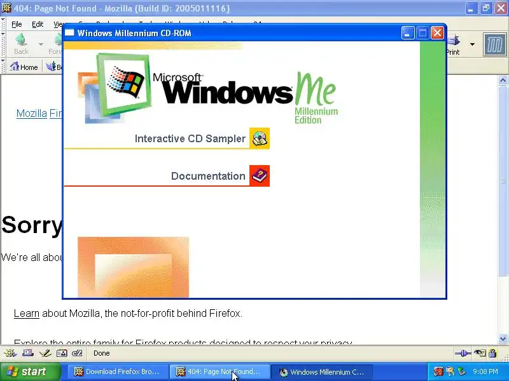Follow the Learn link about Mozilla
This screenshot has width=509, height=381.
tap(27, 313)
